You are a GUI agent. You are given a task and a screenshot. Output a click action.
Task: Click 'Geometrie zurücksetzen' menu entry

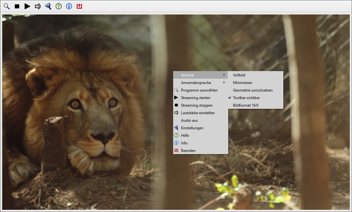pos(253,90)
